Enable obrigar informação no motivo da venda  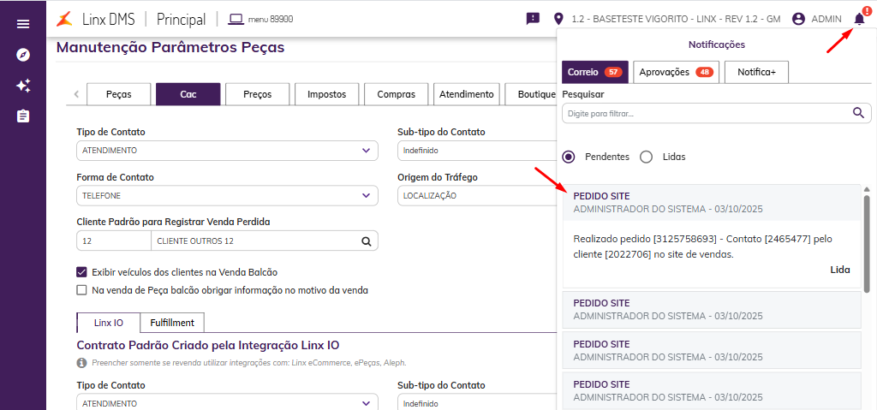pos(82,290)
